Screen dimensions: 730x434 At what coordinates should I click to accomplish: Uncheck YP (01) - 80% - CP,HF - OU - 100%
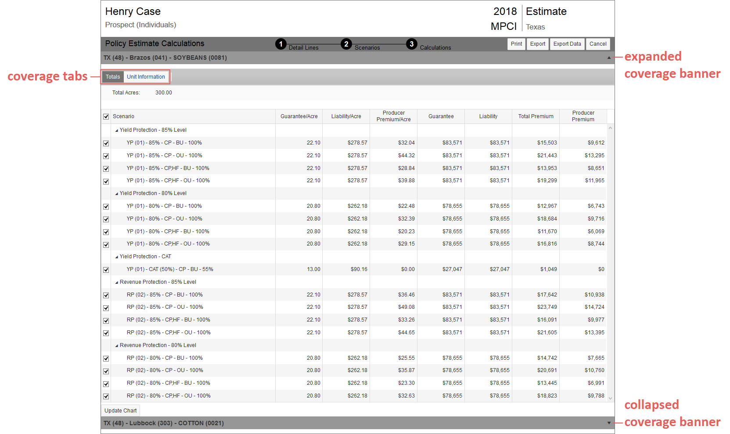point(106,245)
